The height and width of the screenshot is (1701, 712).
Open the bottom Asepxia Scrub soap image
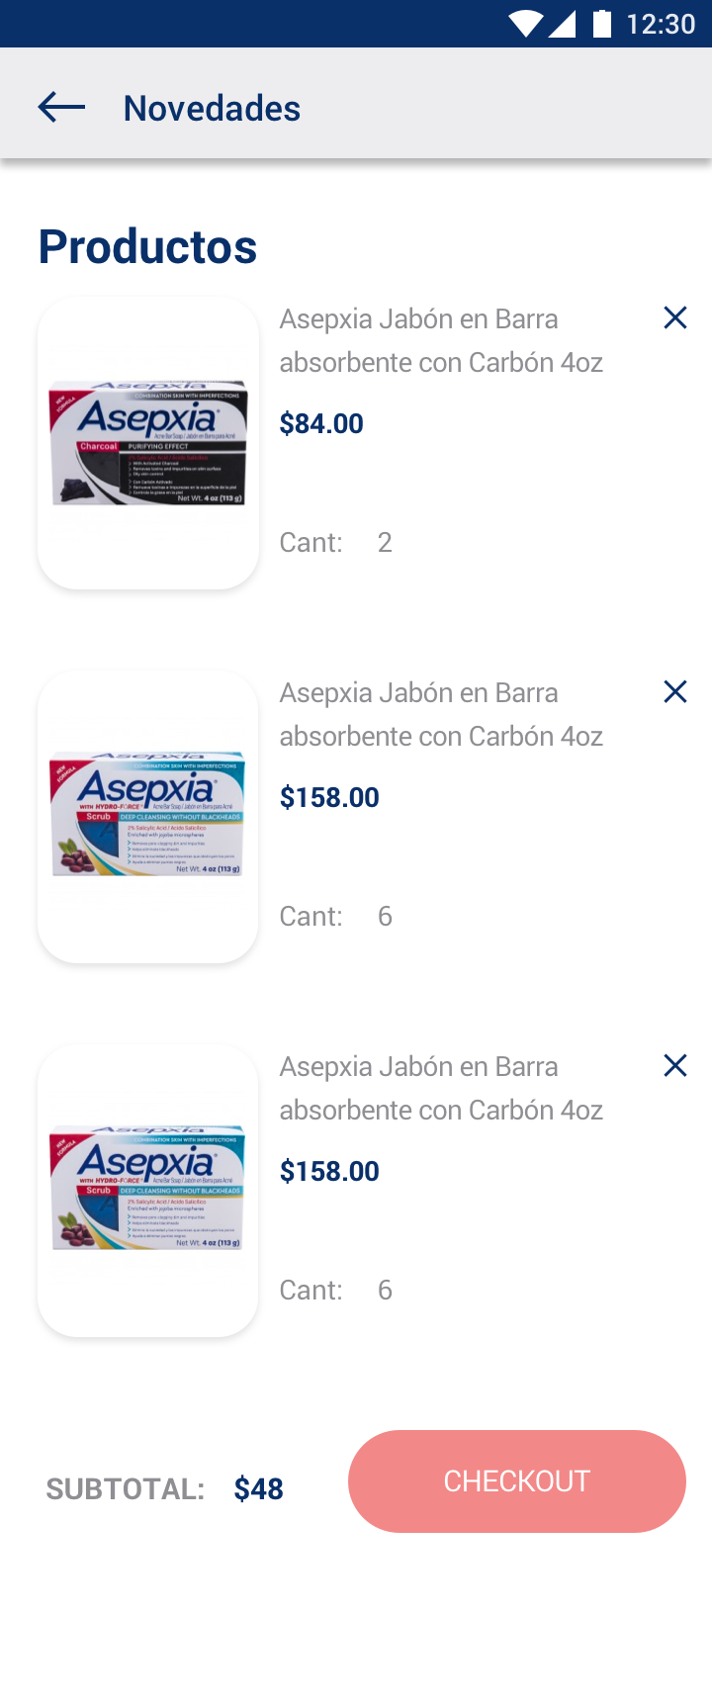pos(148,1191)
